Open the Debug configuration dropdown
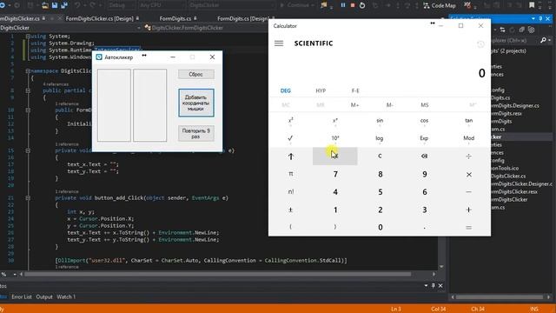This screenshot has height=313, width=556. point(121,5)
